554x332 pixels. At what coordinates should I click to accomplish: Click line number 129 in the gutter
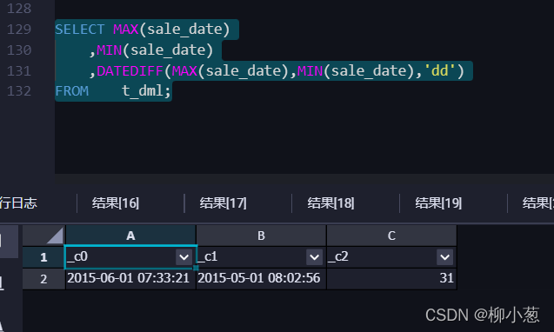pos(19,30)
